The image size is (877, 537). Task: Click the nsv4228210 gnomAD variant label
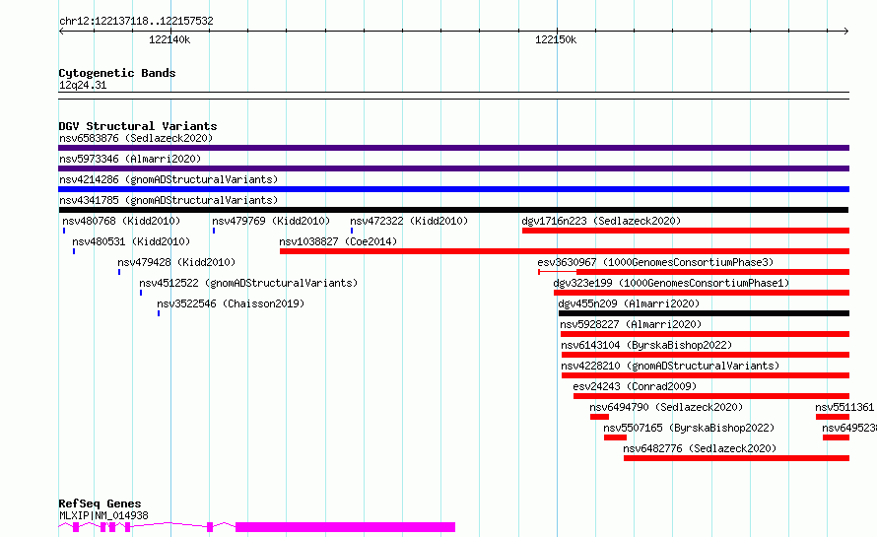[x=670, y=366]
